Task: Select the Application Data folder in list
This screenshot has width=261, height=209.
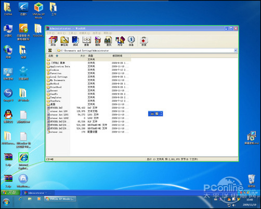Action: [x=58, y=67]
